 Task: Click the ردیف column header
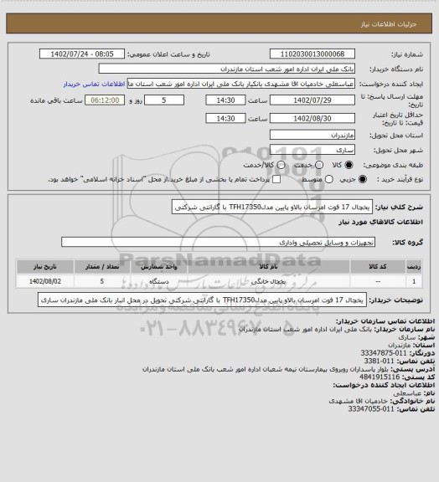[414, 266]
